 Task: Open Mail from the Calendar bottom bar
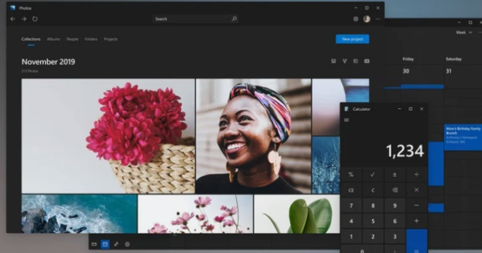click(94, 244)
